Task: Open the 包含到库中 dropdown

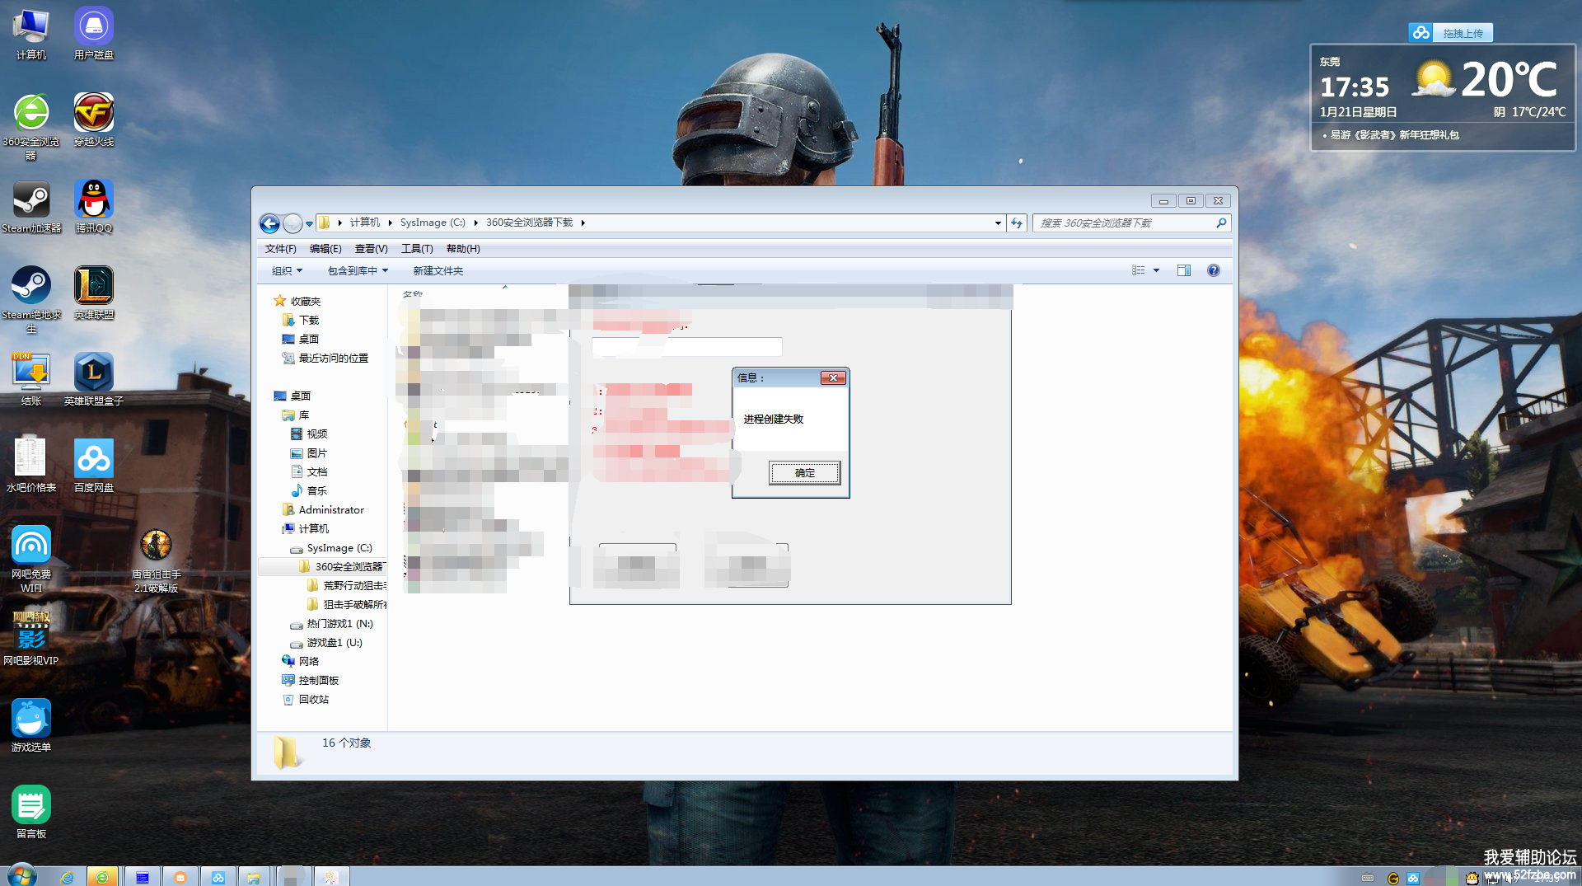Action: pos(358,270)
